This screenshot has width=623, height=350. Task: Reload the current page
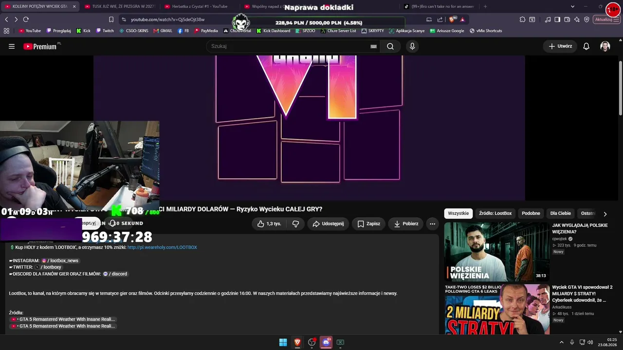click(26, 19)
